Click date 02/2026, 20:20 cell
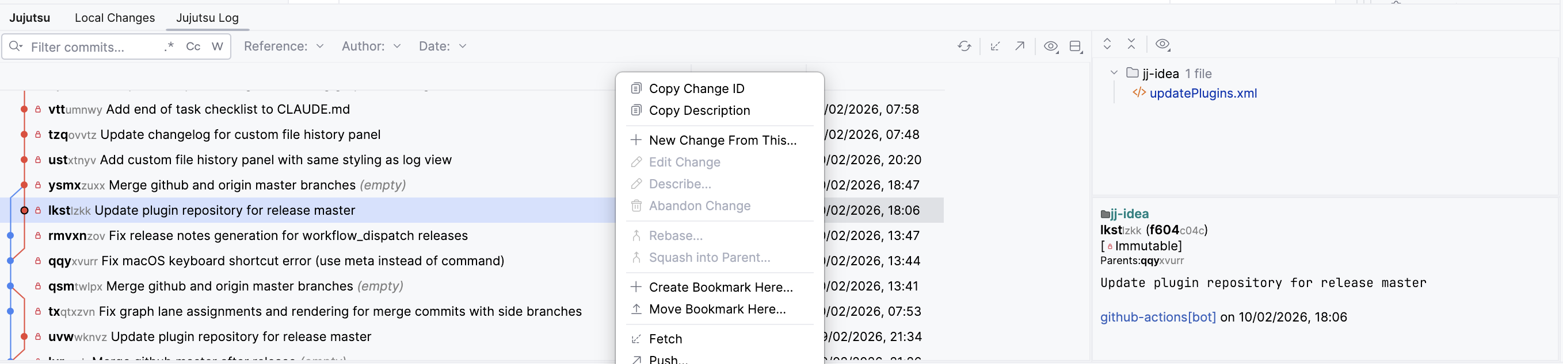The height and width of the screenshot is (364, 1563). (x=872, y=160)
